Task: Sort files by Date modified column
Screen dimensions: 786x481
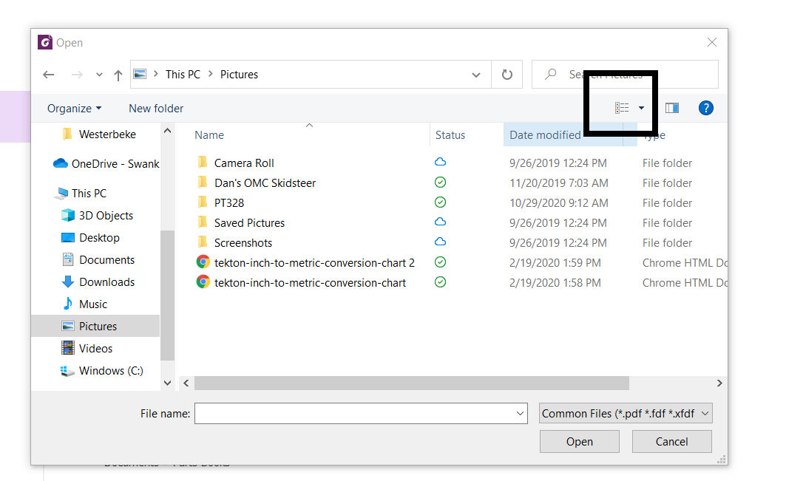Action: pyautogui.click(x=545, y=135)
